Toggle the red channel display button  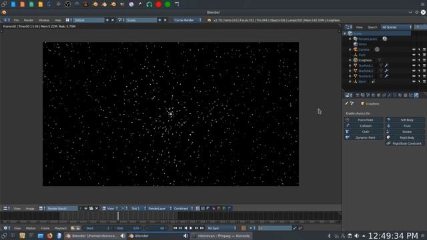point(219,209)
